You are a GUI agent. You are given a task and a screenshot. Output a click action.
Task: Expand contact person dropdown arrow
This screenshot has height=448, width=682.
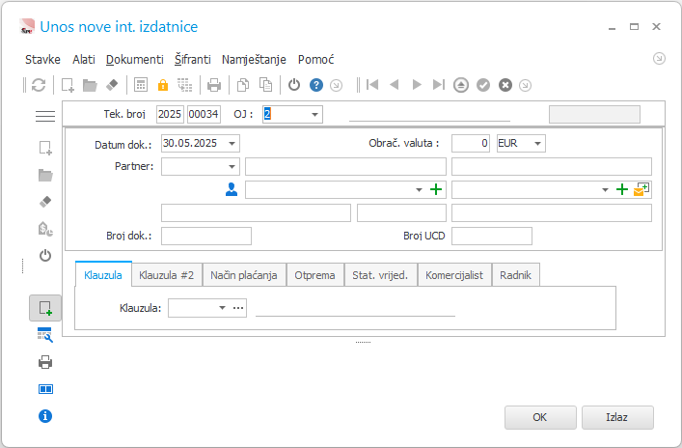(x=419, y=190)
